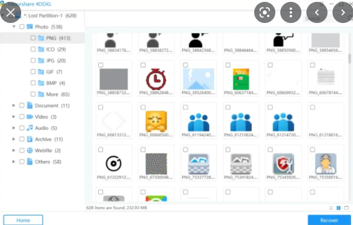This screenshot has height=225, width=353.
Task: Click the PNG folder icon
Action: pyautogui.click(x=41, y=38)
